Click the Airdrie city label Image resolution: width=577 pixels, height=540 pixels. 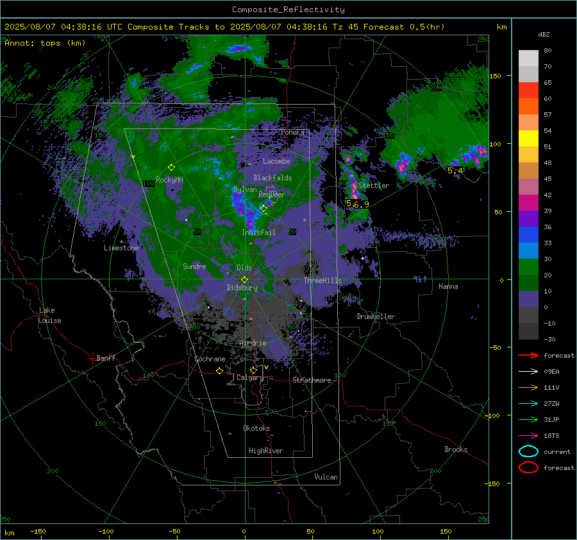pyautogui.click(x=253, y=343)
